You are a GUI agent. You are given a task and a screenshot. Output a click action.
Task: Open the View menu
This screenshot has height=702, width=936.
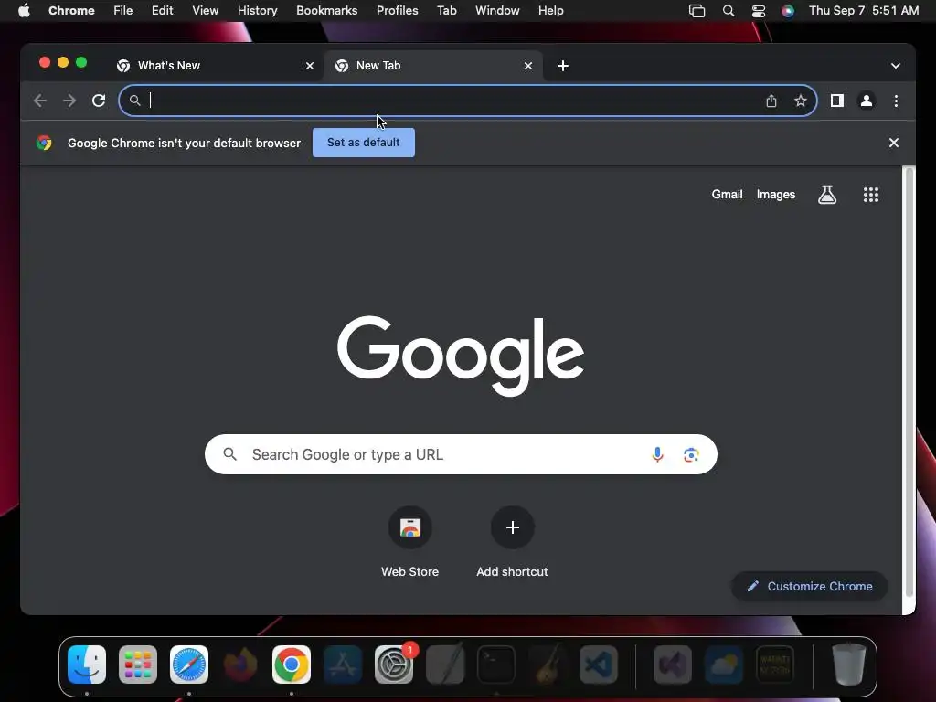pyautogui.click(x=205, y=11)
